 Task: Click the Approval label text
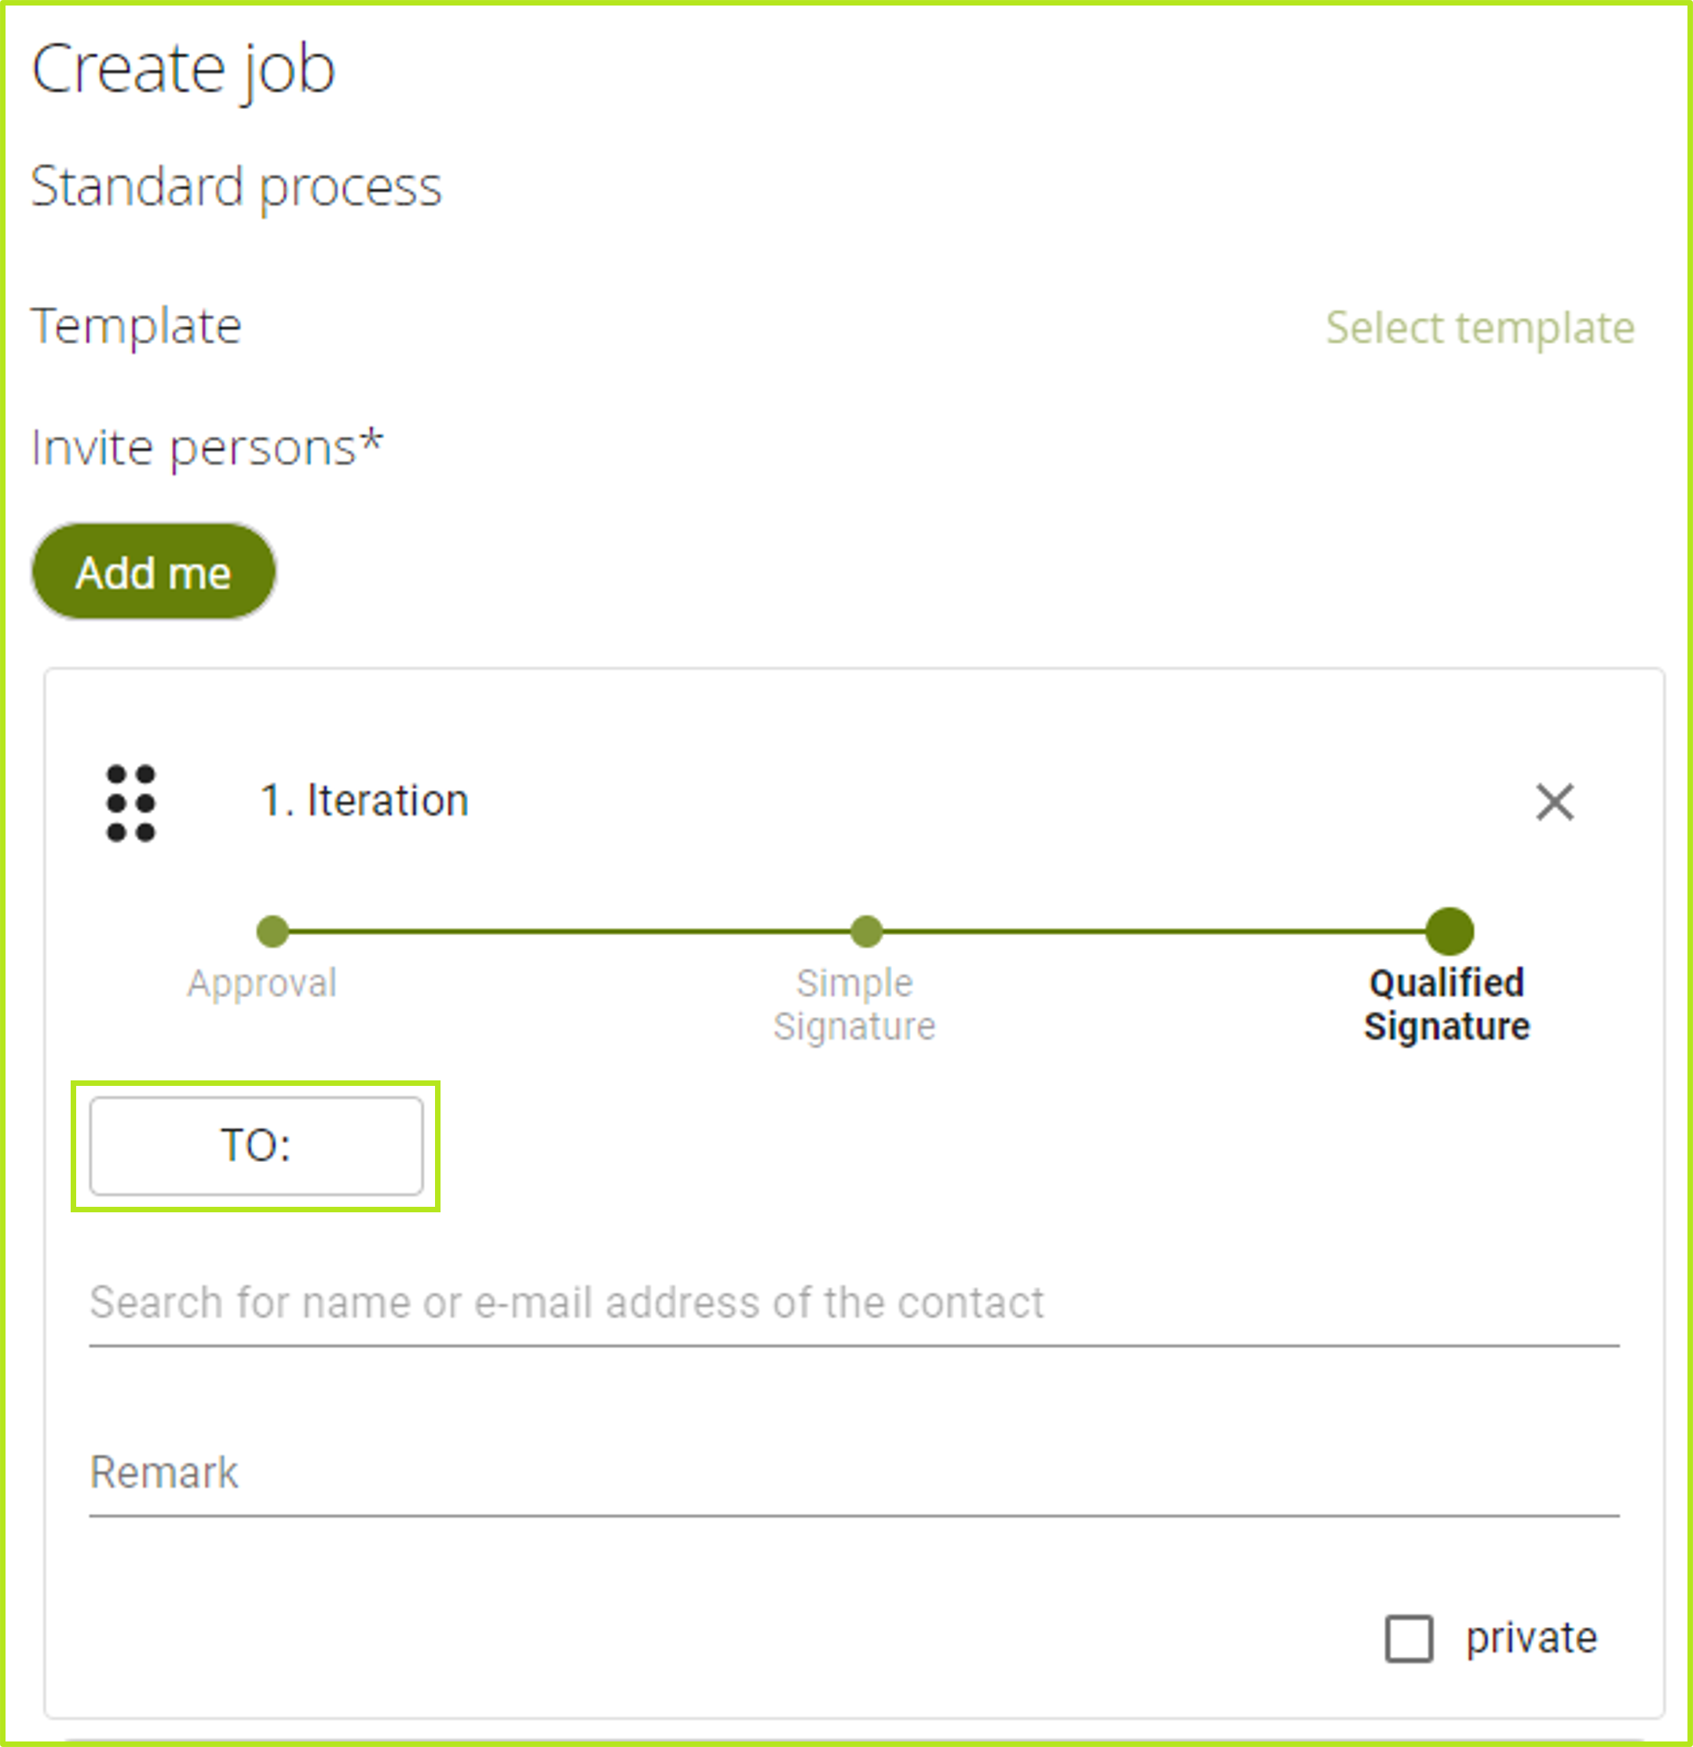tap(262, 983)
